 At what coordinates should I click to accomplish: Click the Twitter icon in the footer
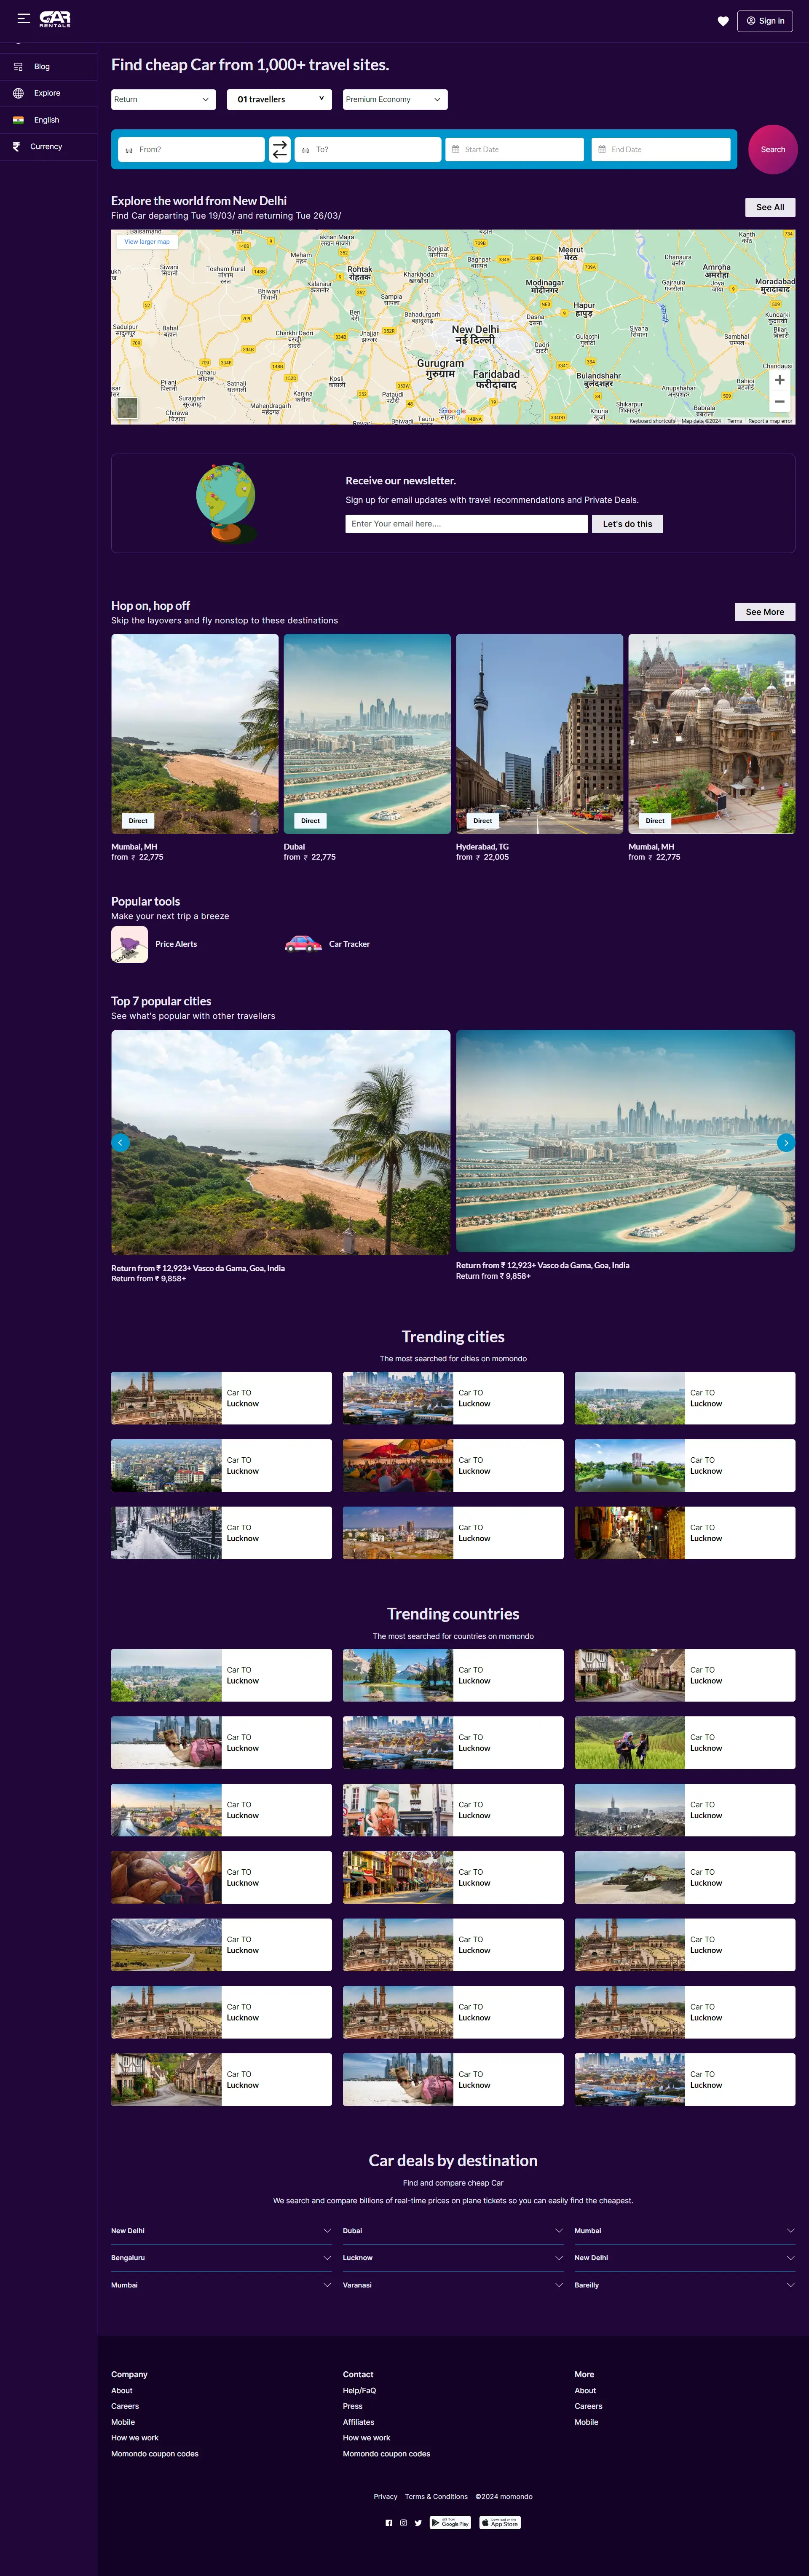pos(417,2523)
